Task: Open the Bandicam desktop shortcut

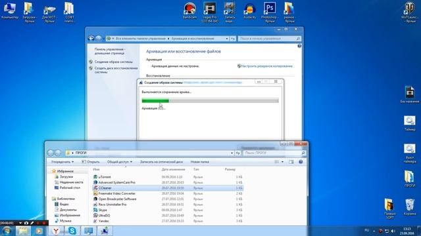Action: [189, 10]
